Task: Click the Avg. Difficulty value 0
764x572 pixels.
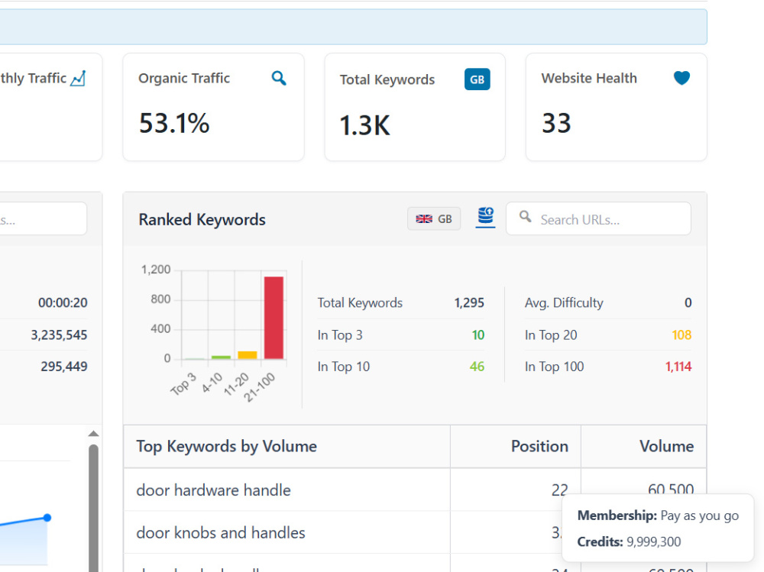Action: pyautogui.click(x=688, y=303)
